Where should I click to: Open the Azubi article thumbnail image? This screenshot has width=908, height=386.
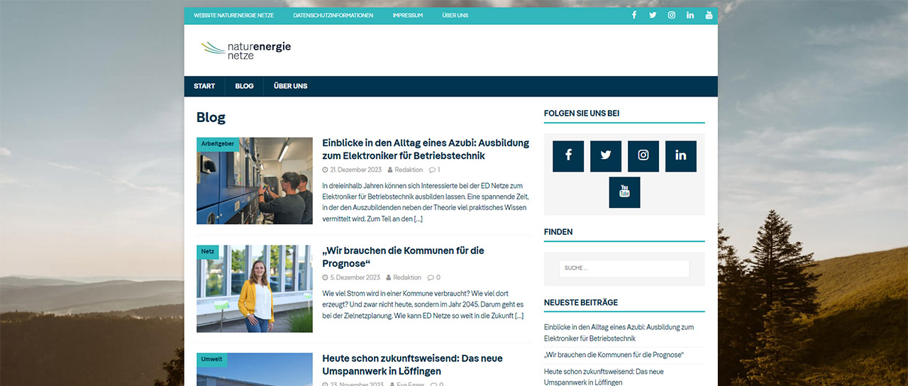[x=255, y=181]
